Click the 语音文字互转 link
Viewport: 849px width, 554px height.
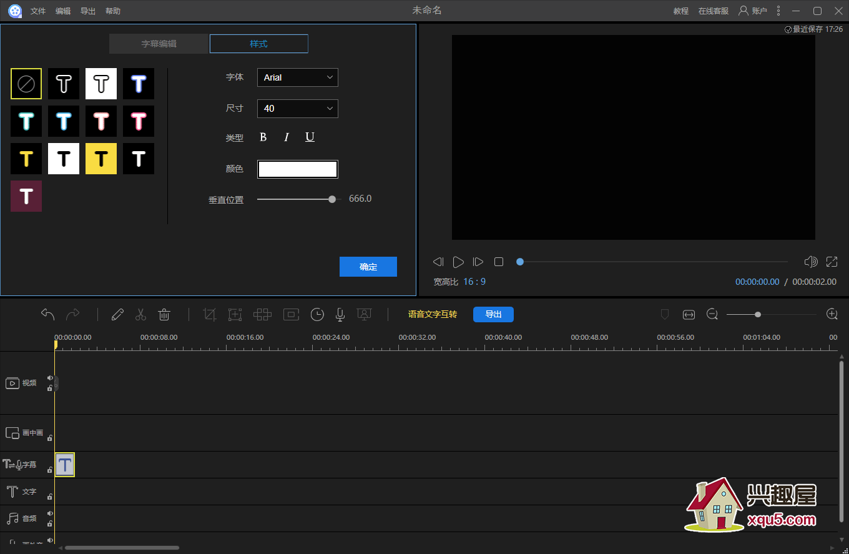tap(433, 314)
